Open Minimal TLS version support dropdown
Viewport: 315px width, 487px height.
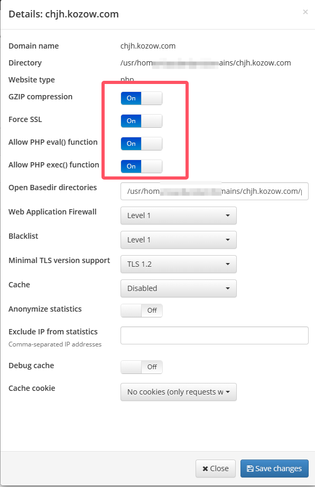pyautogui.click(x=178, y=264)
